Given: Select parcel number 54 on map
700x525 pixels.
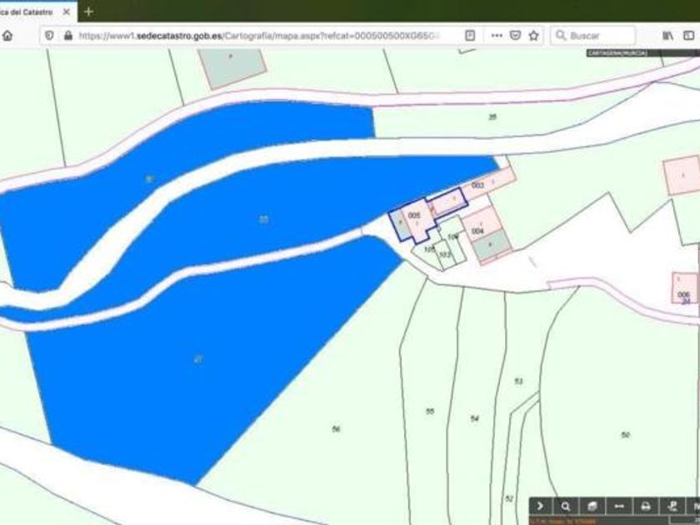Looking at the screenshot, I should click(x=474, y=418).
